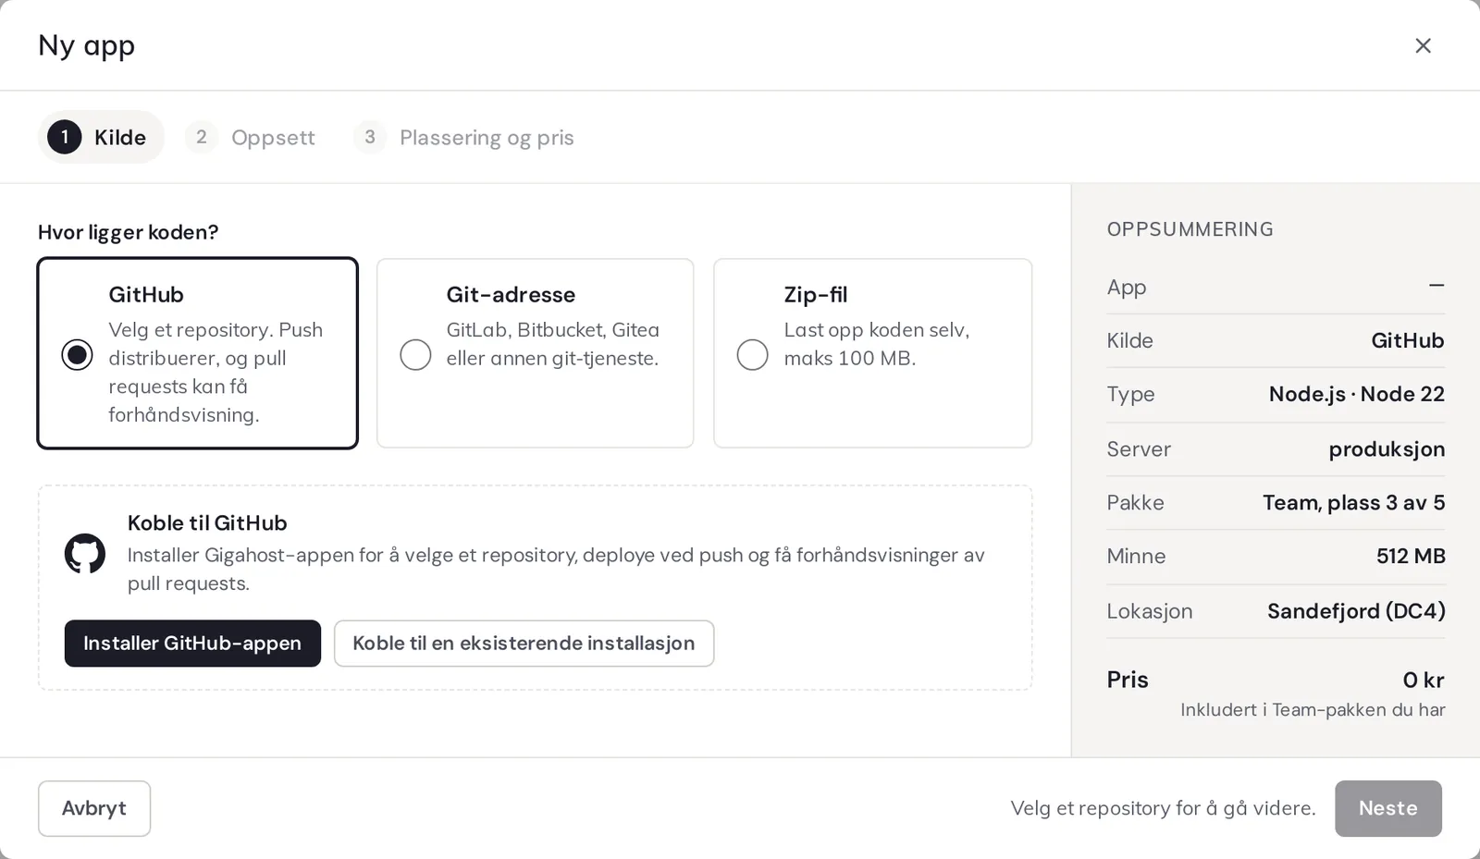1480x859 pixels.
Task: Click the GitLab, Bitbucket, Gitea description text
Action: click(553, 344)
